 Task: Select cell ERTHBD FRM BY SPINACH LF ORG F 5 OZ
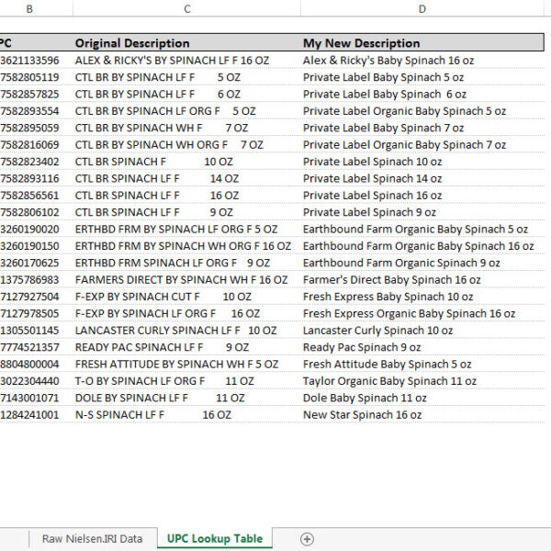click(x=187, y=229)
